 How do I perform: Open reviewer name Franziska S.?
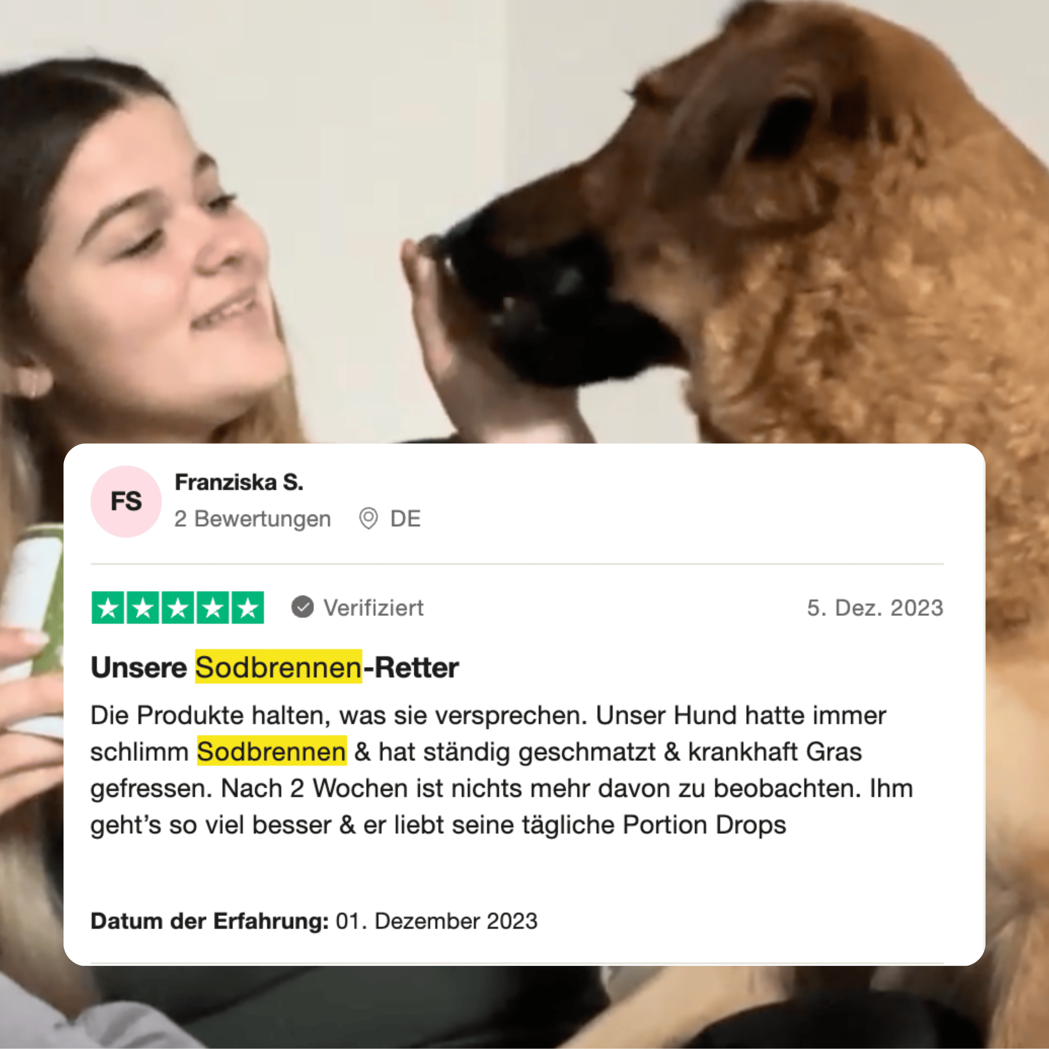coord(239,482)
